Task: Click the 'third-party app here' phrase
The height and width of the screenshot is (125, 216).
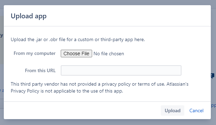Action: (x=122, y=40)
